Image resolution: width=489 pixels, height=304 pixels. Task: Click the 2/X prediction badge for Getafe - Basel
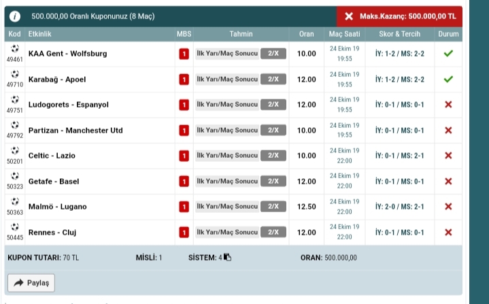click(x=273, y=181)
